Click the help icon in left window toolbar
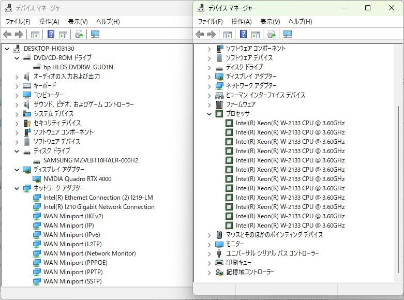 tap(51, 35)
